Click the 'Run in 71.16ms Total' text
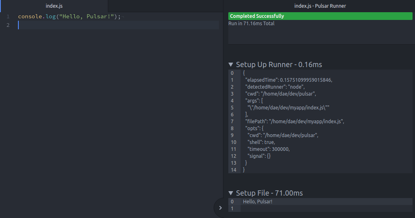This screenshot has height=218, width=415. [252, 24]
